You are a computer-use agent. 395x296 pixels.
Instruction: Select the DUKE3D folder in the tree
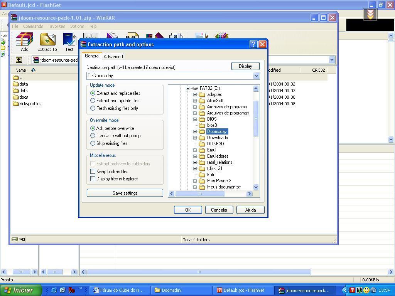[215, 144]
